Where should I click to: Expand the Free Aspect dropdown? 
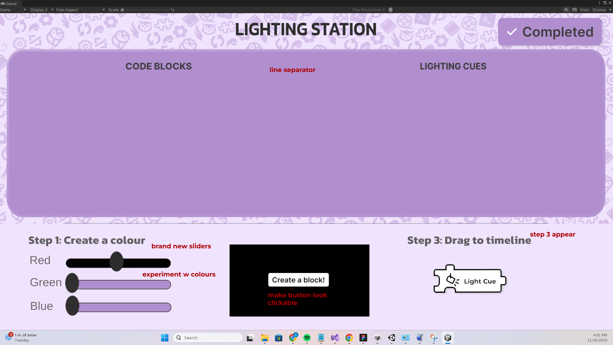pyautogui.click(x=80, y=10)
